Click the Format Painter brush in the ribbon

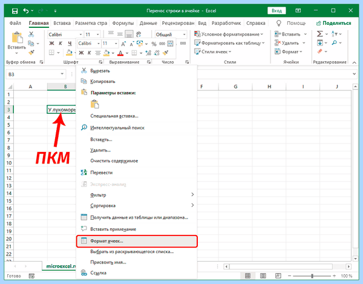point(31,53)
